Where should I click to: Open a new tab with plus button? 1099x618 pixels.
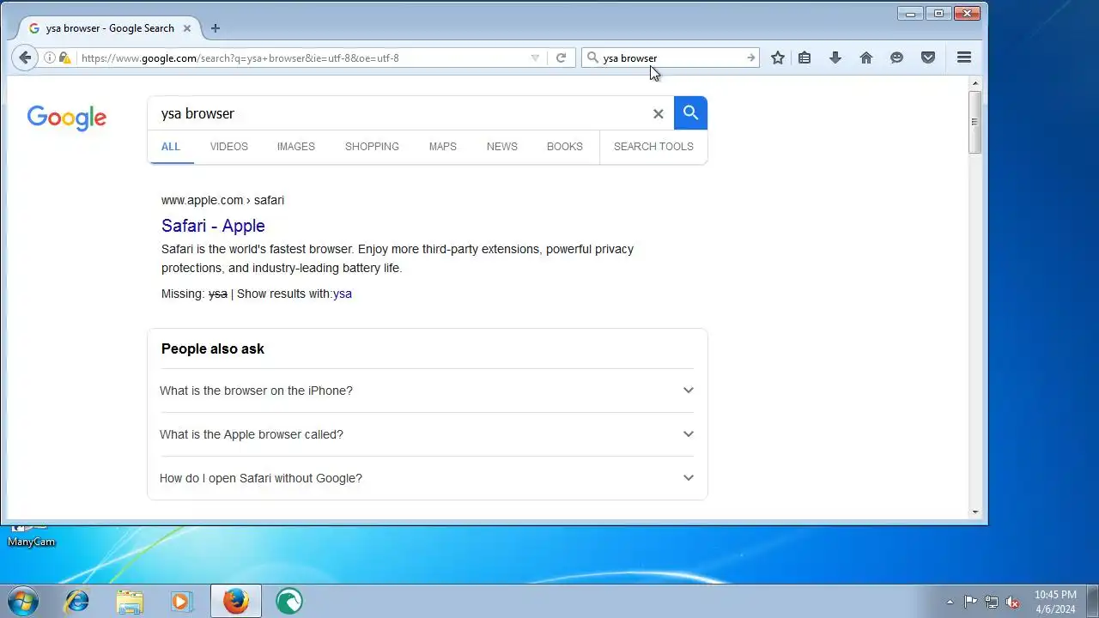[x=216, y=28]
